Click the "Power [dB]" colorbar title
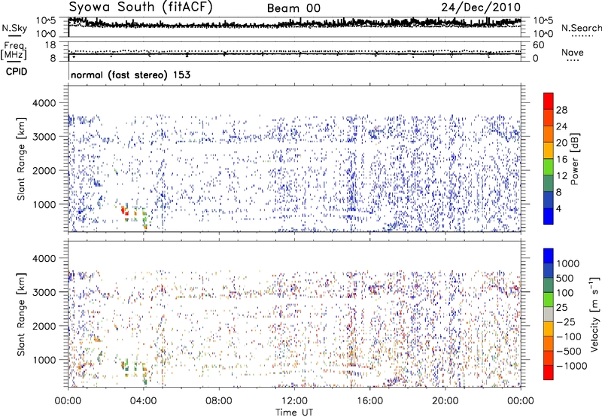 [575, 159]
